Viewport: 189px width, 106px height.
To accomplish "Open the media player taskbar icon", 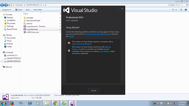I will pyautogui.click(x=38, y=103).
